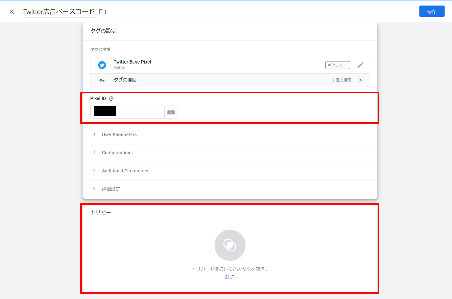Click the key icon beside タグの権限
The width and height of the screenshot is (452, 299).
click(x=102, y=80)
